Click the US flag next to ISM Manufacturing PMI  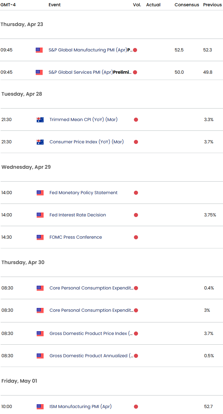pyautogui.click(x=40, y=406)
